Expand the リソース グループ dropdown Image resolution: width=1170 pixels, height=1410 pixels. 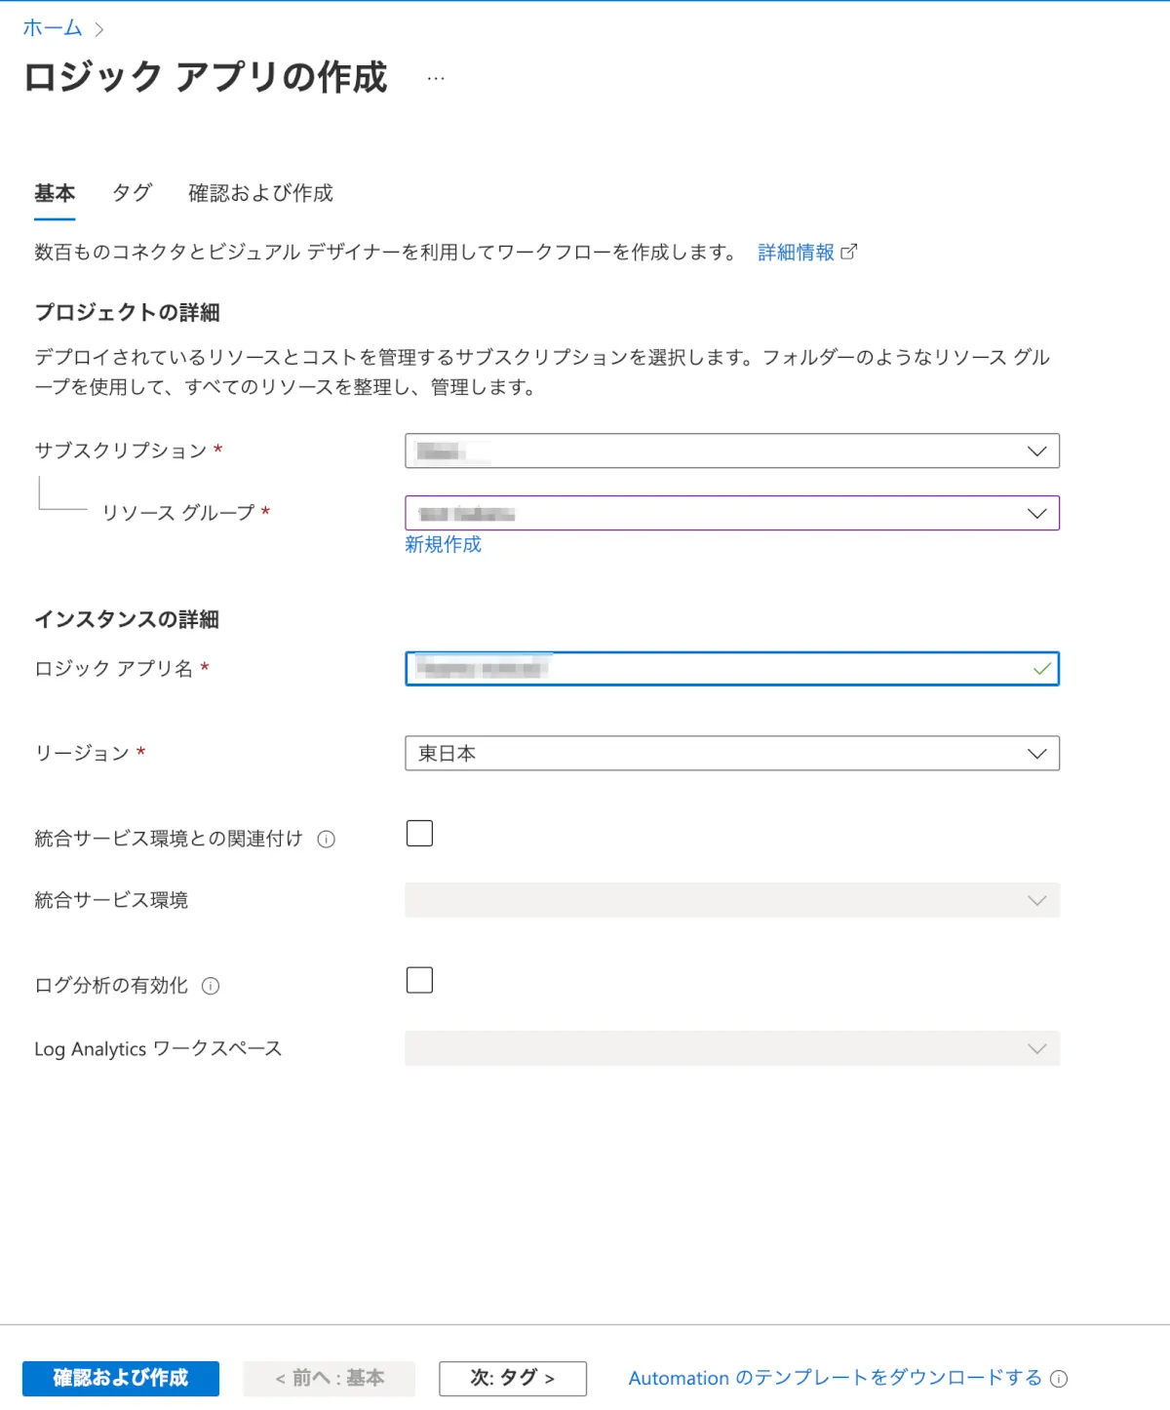click(731, 513)
